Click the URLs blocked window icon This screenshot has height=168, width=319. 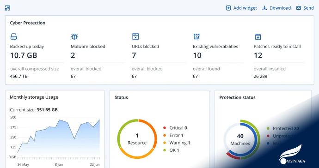(135, 36)
